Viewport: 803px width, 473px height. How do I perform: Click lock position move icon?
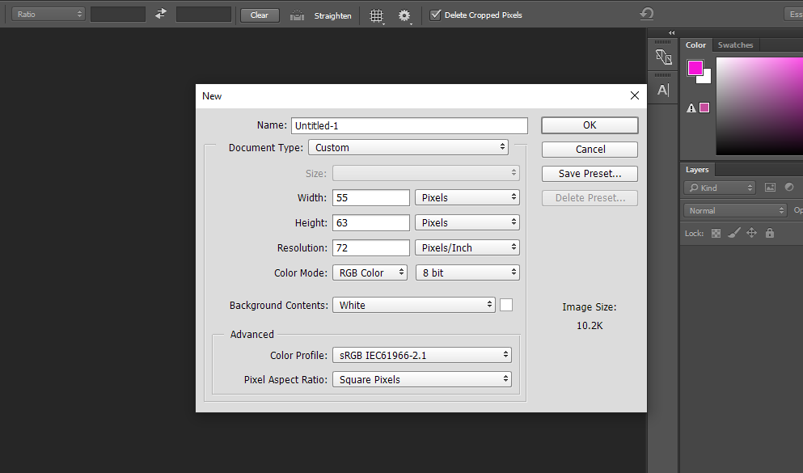coord(751,233)
